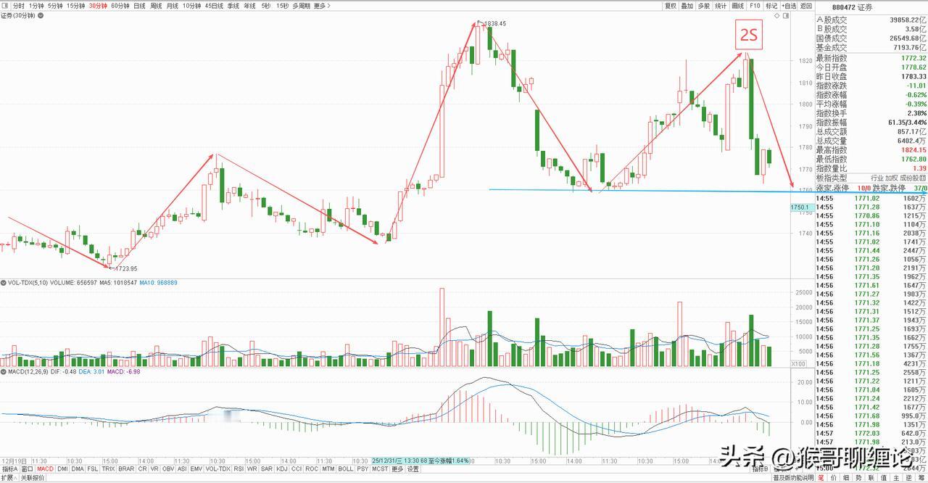
Task: Select the KDJ indicator tab
Action: point(281,469)
